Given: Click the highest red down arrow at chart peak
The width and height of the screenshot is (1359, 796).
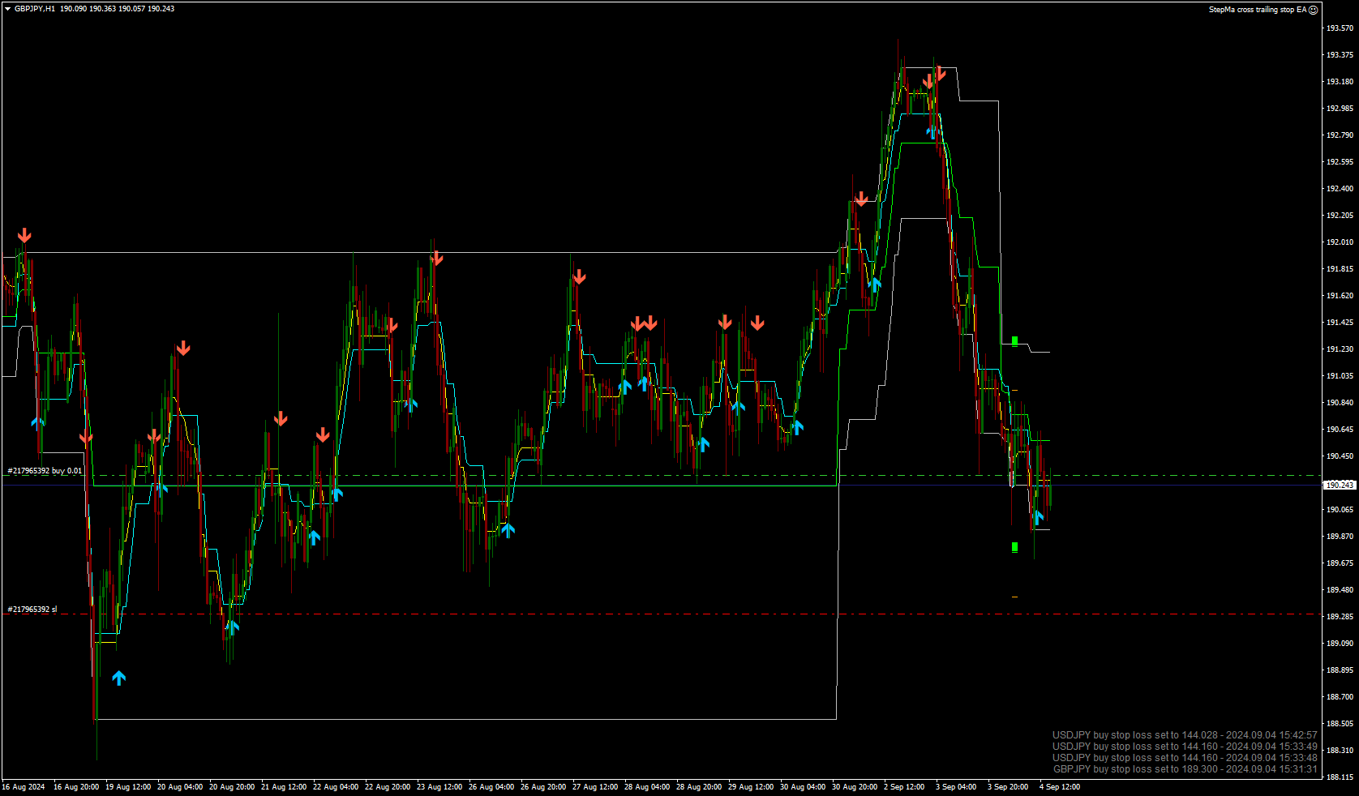Looking at the screenshot, I should (940, 73).
